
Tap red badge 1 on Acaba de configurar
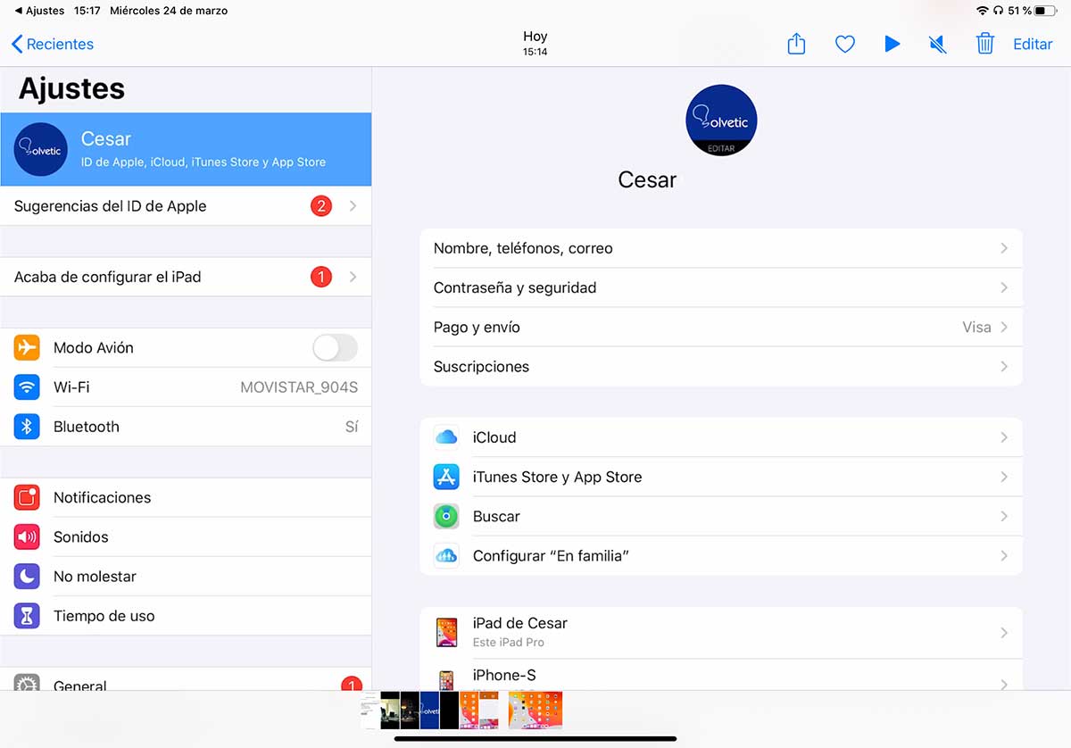(x=320, y=277)
